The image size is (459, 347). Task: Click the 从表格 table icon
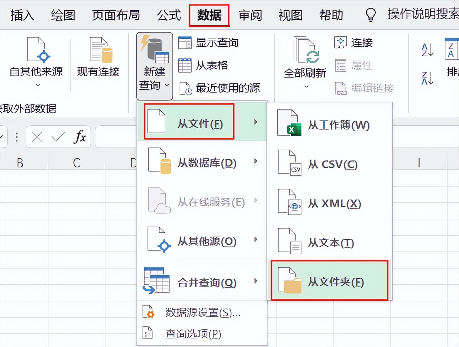coord(185,66)
